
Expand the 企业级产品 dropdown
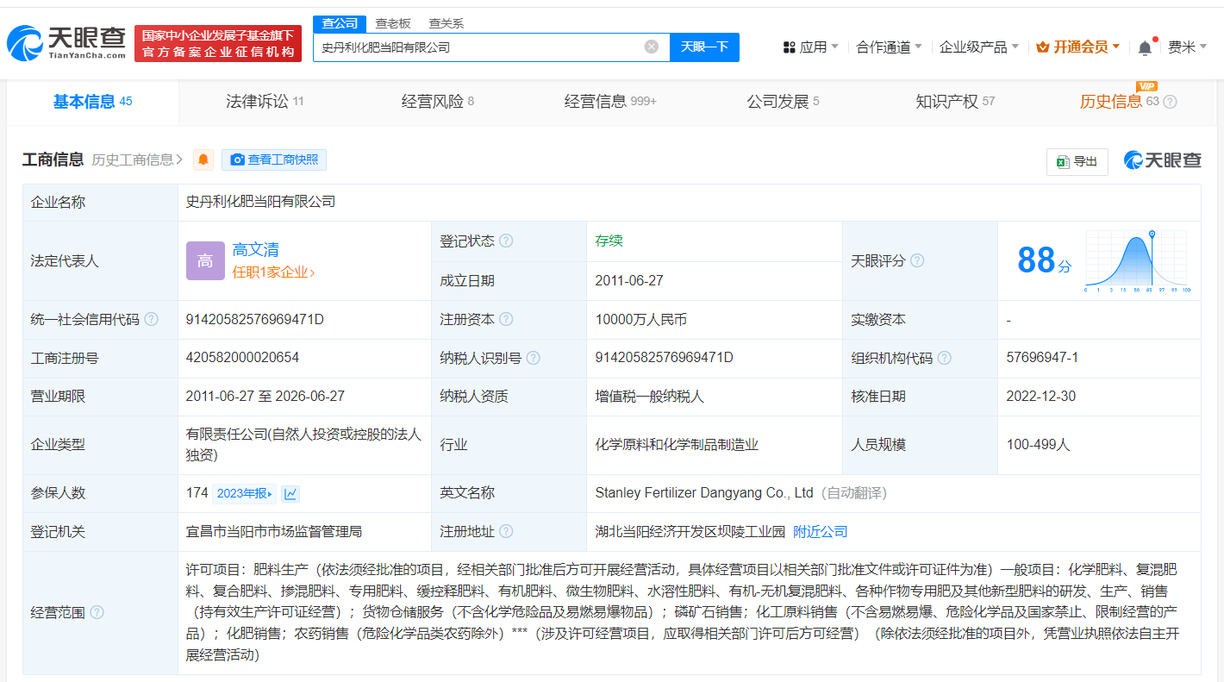pyautogui.click(x=979, y=47)
